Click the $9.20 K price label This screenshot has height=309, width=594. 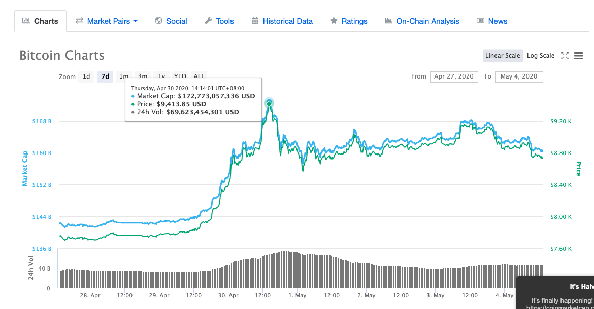[561, 121]
